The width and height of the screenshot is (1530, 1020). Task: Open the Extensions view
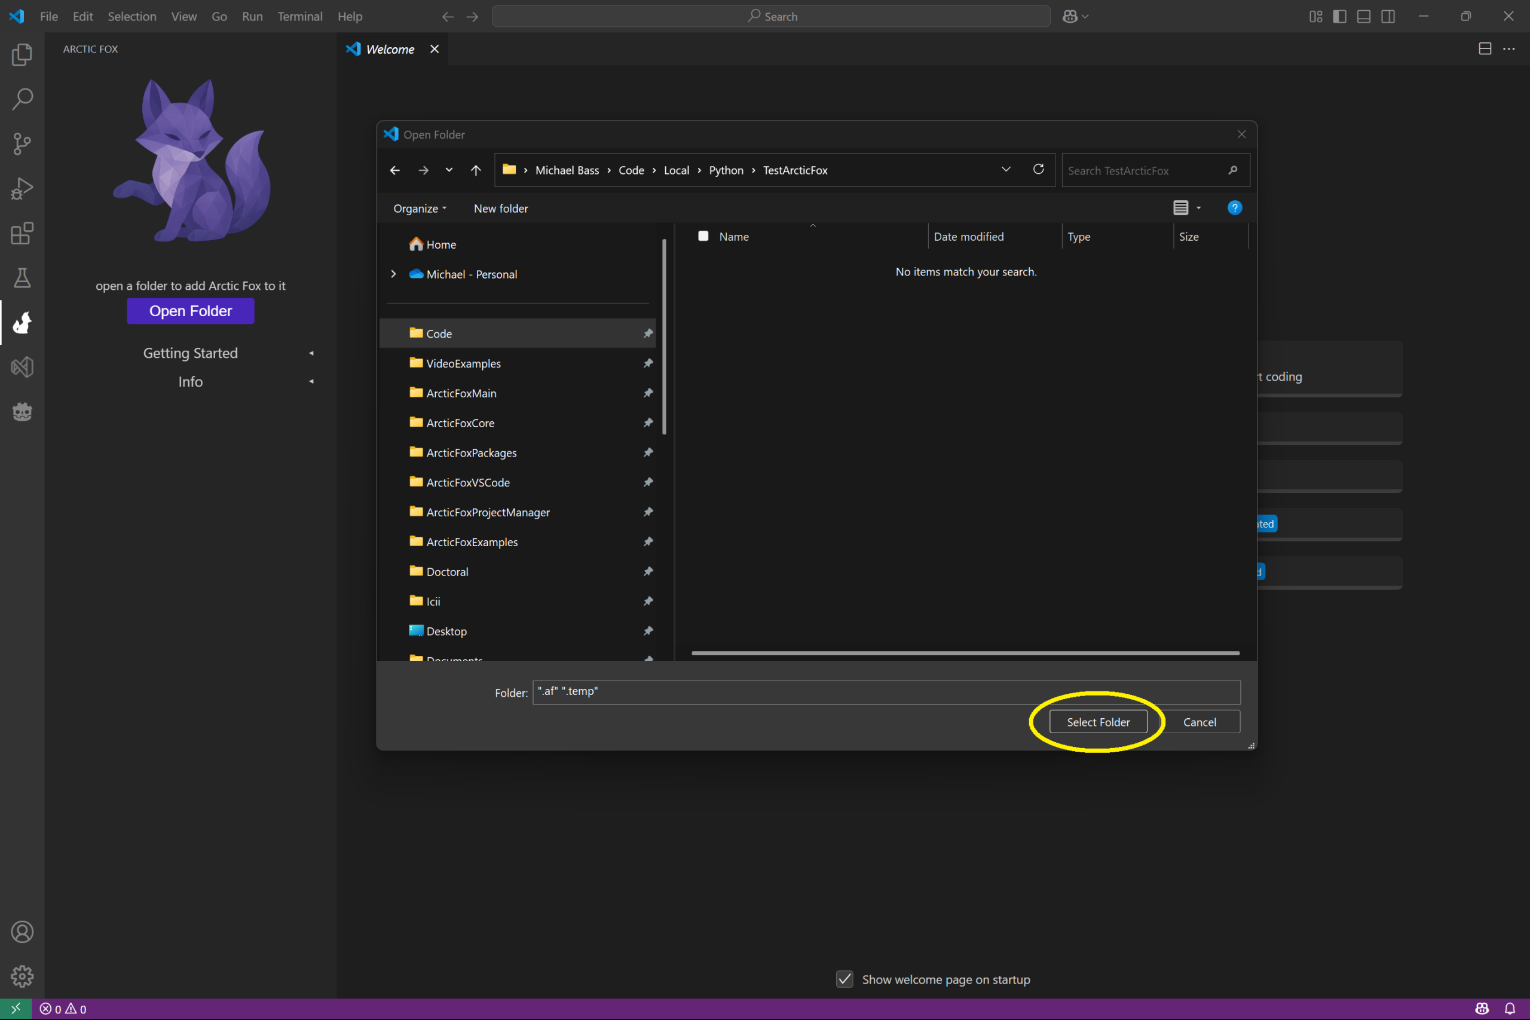[x=22, y=234]
